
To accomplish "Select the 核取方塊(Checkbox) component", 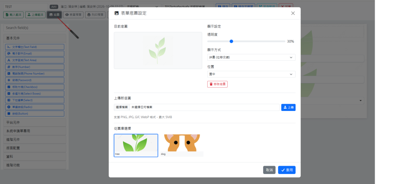I will pyautogui.click(x=35, y=87).
